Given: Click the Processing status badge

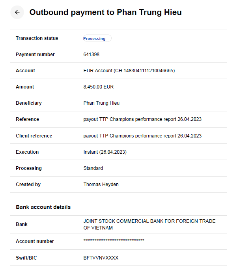Looking at the screenshot, I should tap(95, 38).
